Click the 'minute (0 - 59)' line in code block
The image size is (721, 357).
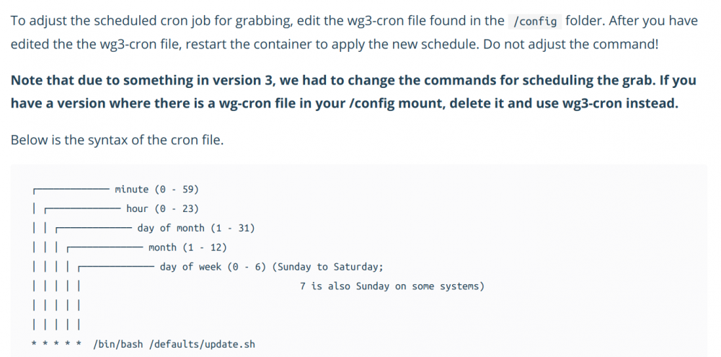coord(156,189)
